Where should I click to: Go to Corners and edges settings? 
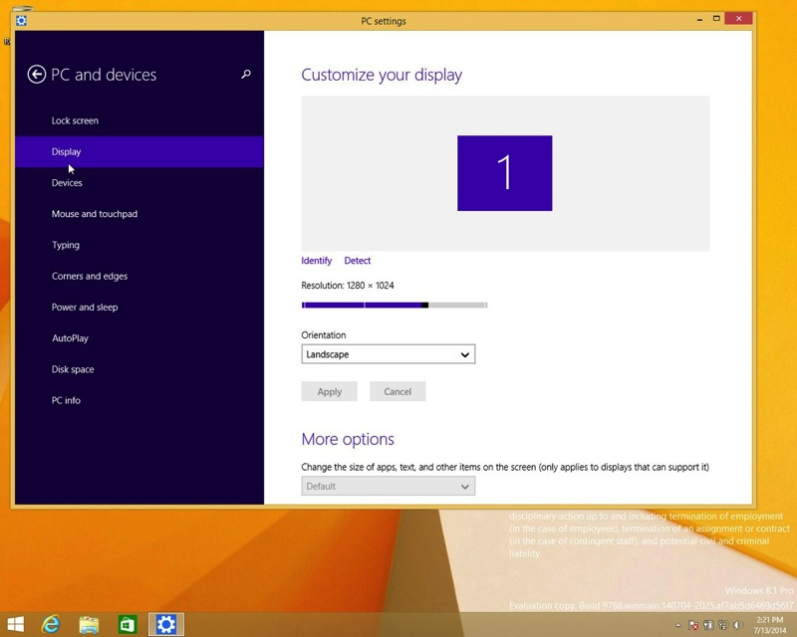(90, 276)
